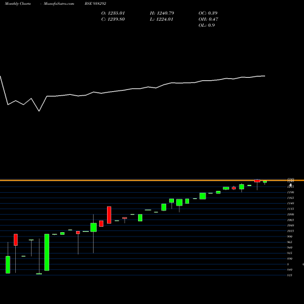Viewport: 304px width, 304px height.
Task: Click the 1040 price axis label
Action: point(291,226)
